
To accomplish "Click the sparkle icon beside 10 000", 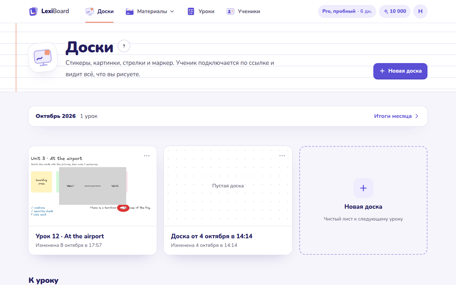I will (386, 11).
